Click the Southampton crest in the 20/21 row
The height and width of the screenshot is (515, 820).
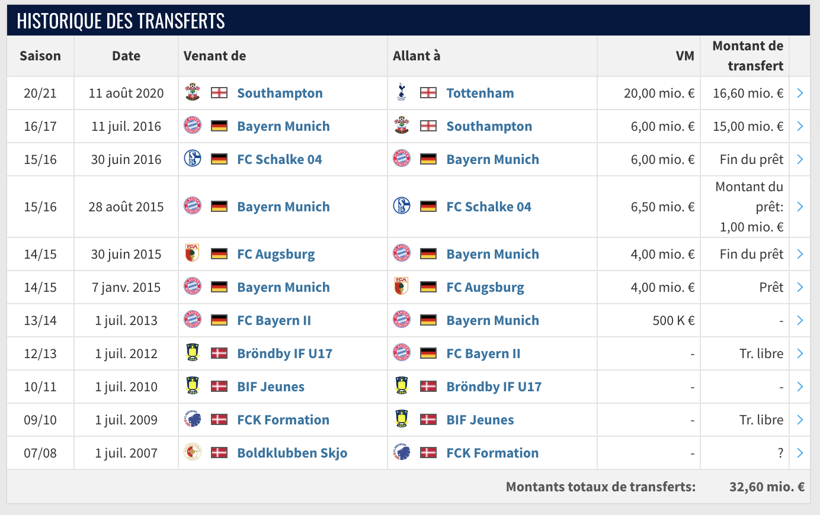coord(193,92)
